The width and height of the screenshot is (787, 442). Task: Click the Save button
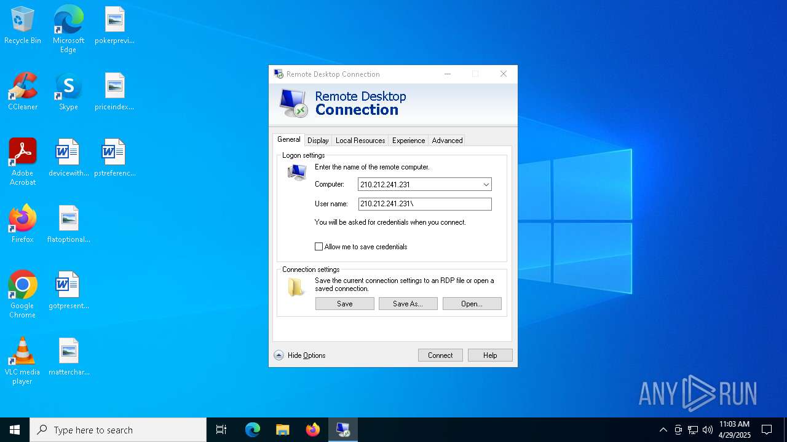pyautogui.click(x=345, y=304)
